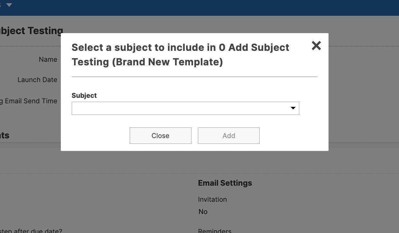Viewport: 399px width, 233px height.
Task: Click the Invitation label under Email Settings
Action: [212, 200]
